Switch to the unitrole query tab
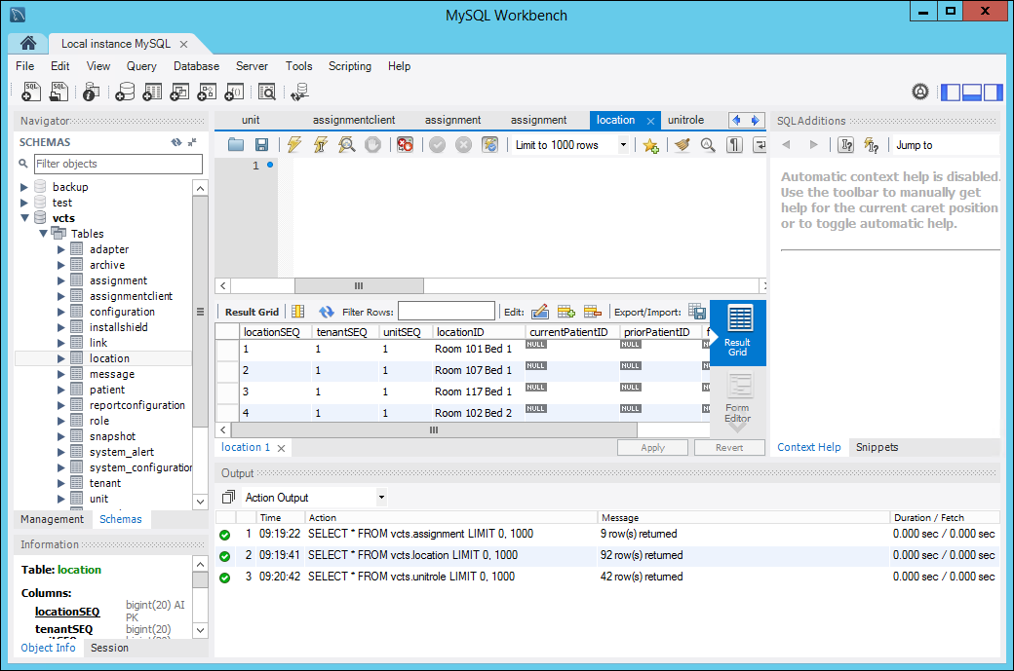The image size is (1014, 671). 685,120
